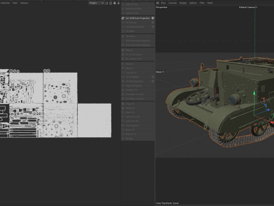Image resolution: width=274 pixels, height=206 pixels.
Task: Open the Cameras menu in viewport
Action: click(x=172, y=3)
